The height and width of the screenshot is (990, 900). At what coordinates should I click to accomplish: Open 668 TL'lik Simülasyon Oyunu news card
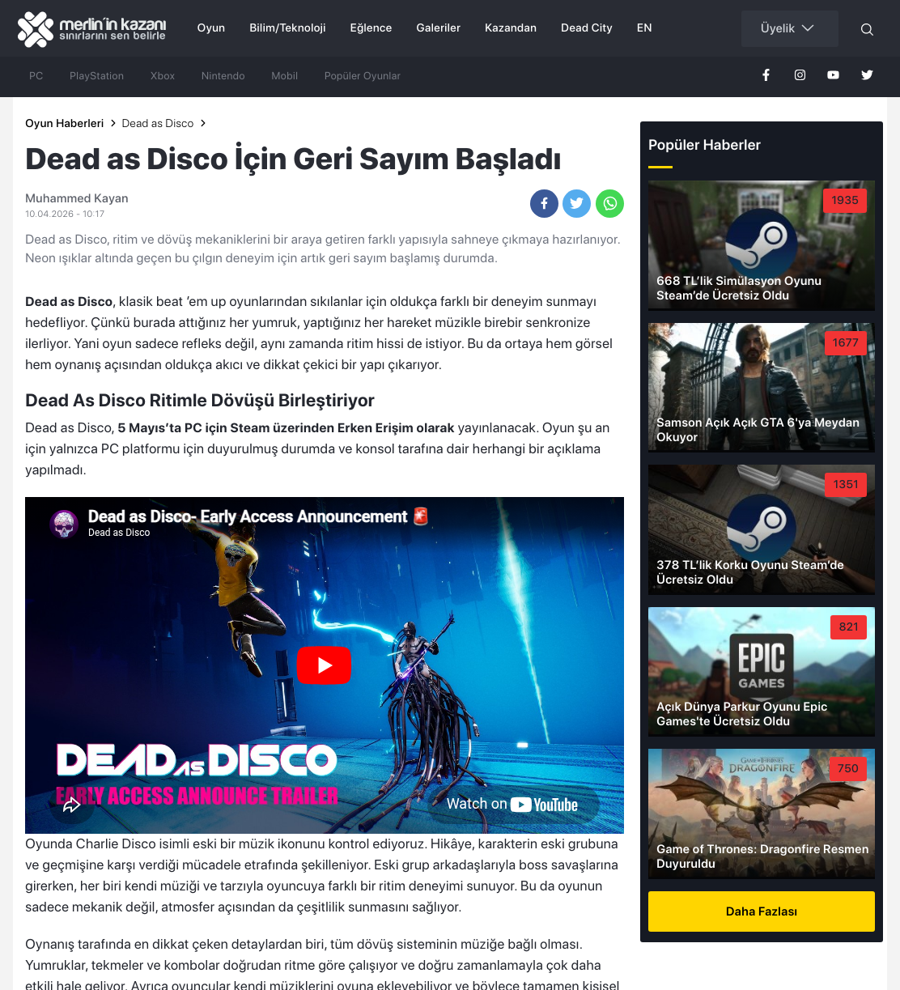point(762,245)
